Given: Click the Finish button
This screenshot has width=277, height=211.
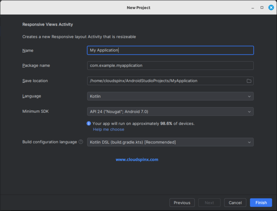Looking at the screenshot, I should point(260,202).
